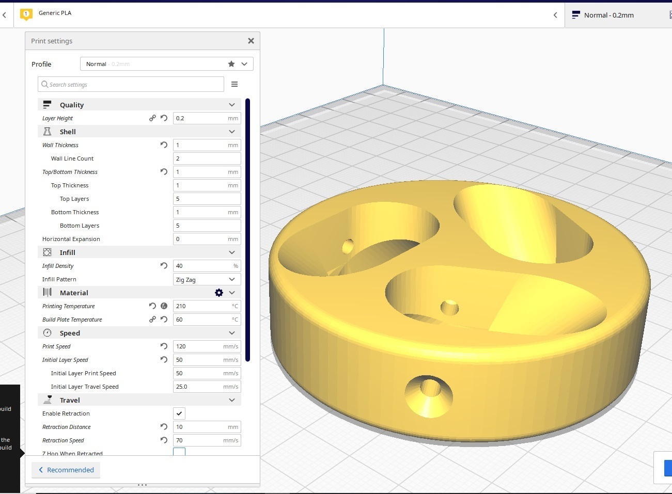Image resolution: width=672 pixels, height=494 pixels.
Task: Open the Infill Pattern dropdown
Action: 207,279
